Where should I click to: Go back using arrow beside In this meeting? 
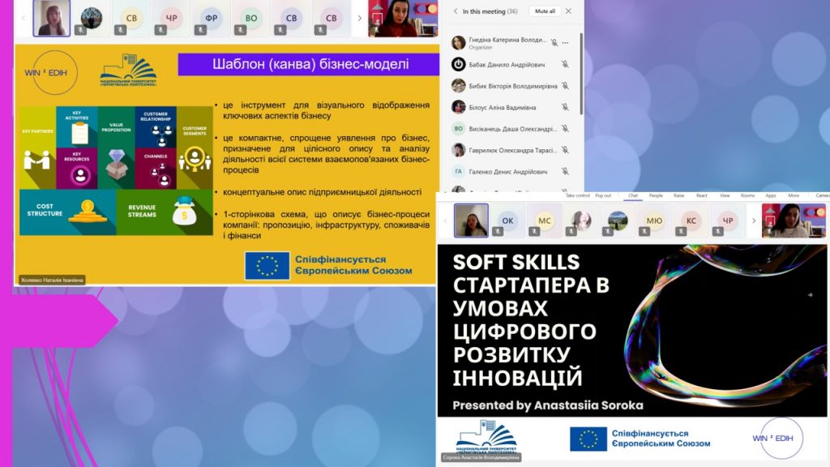point(456,11)
